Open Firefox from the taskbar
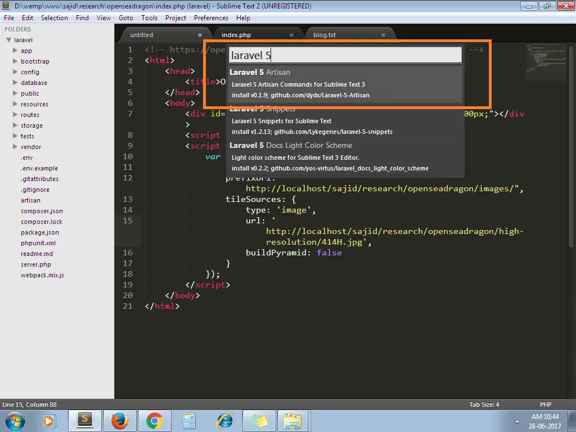The height and width of the screenshot is (432, 576). pyautogui.click(x=120, y=420)
